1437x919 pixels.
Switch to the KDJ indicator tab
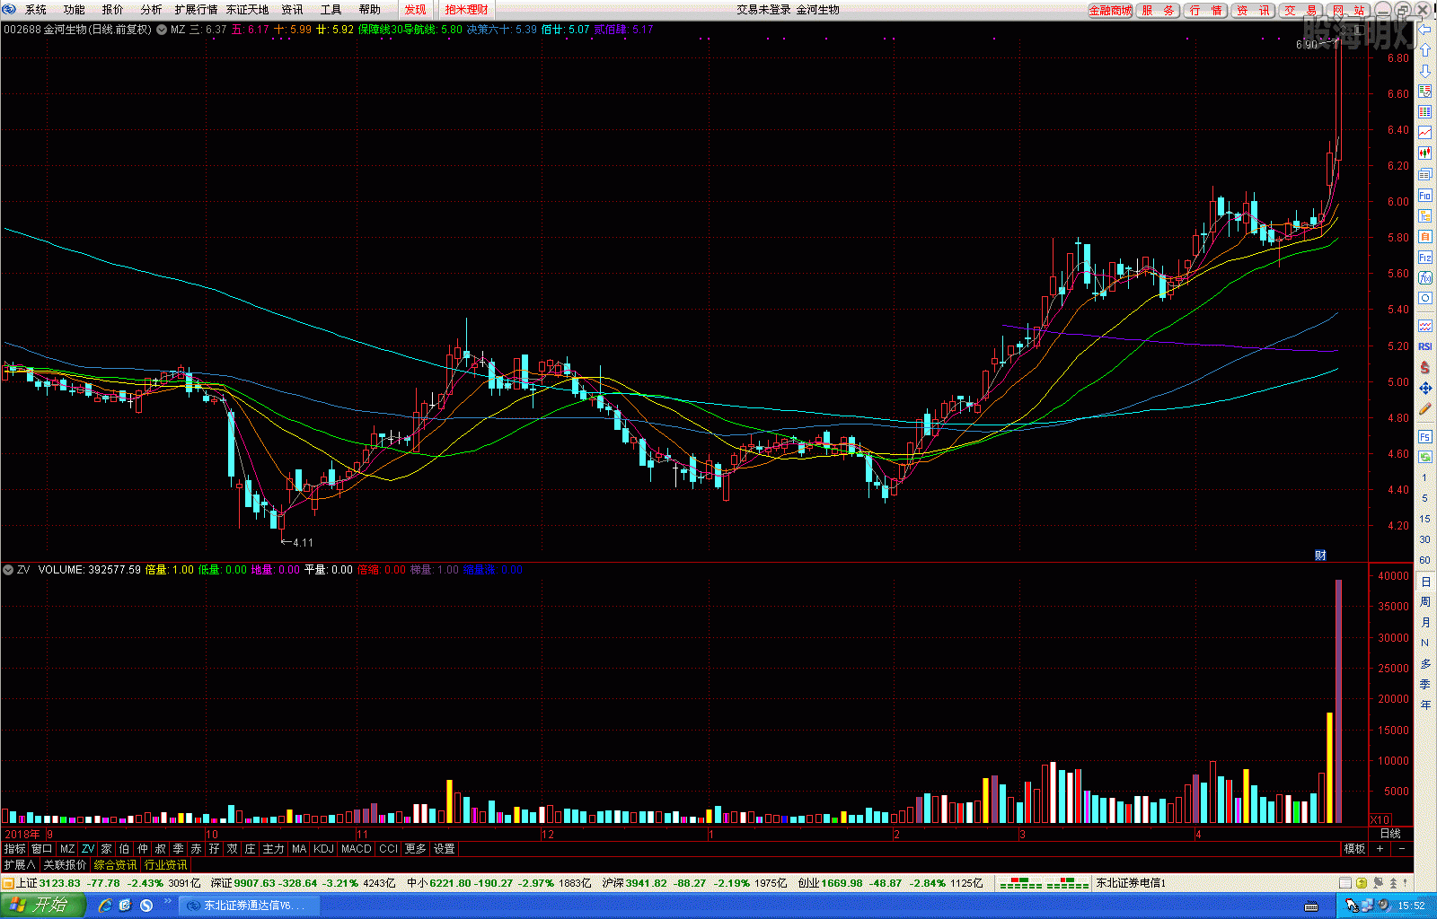[x=323, y=848]
